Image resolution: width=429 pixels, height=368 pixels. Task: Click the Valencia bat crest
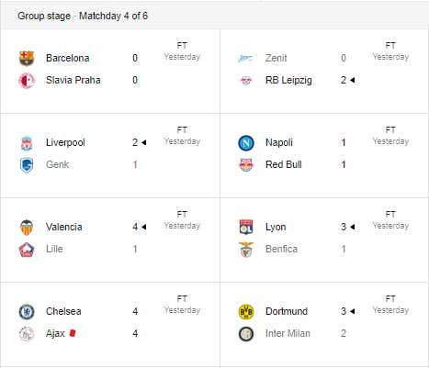click(27, 228)
